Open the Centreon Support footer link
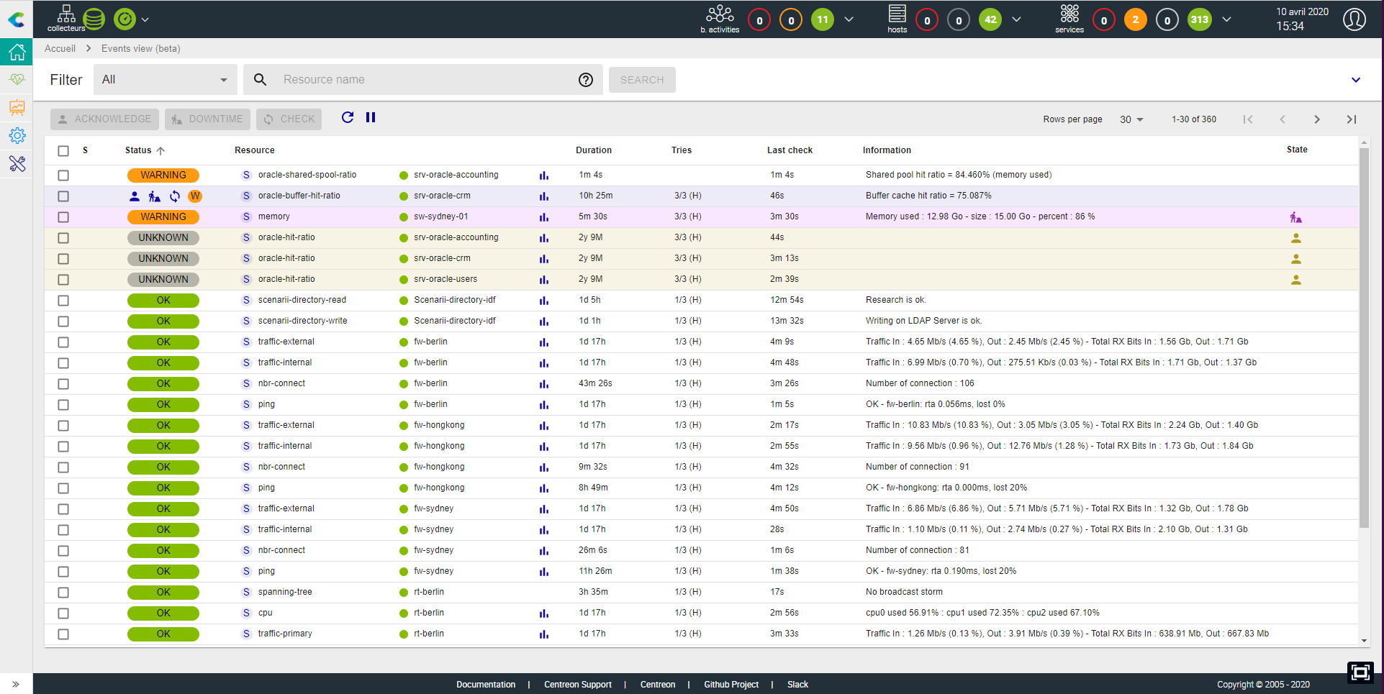The image size is (1384, 694). click(578, 685)
